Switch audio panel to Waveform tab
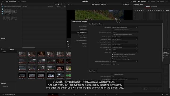Viewport: 170px width, 96px height. 154,6
